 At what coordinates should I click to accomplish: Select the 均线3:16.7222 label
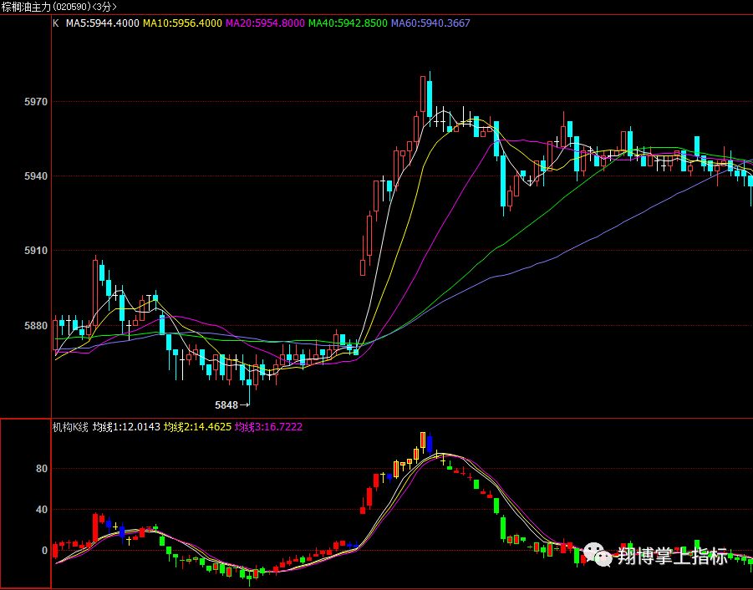click(x=269, y=427)
